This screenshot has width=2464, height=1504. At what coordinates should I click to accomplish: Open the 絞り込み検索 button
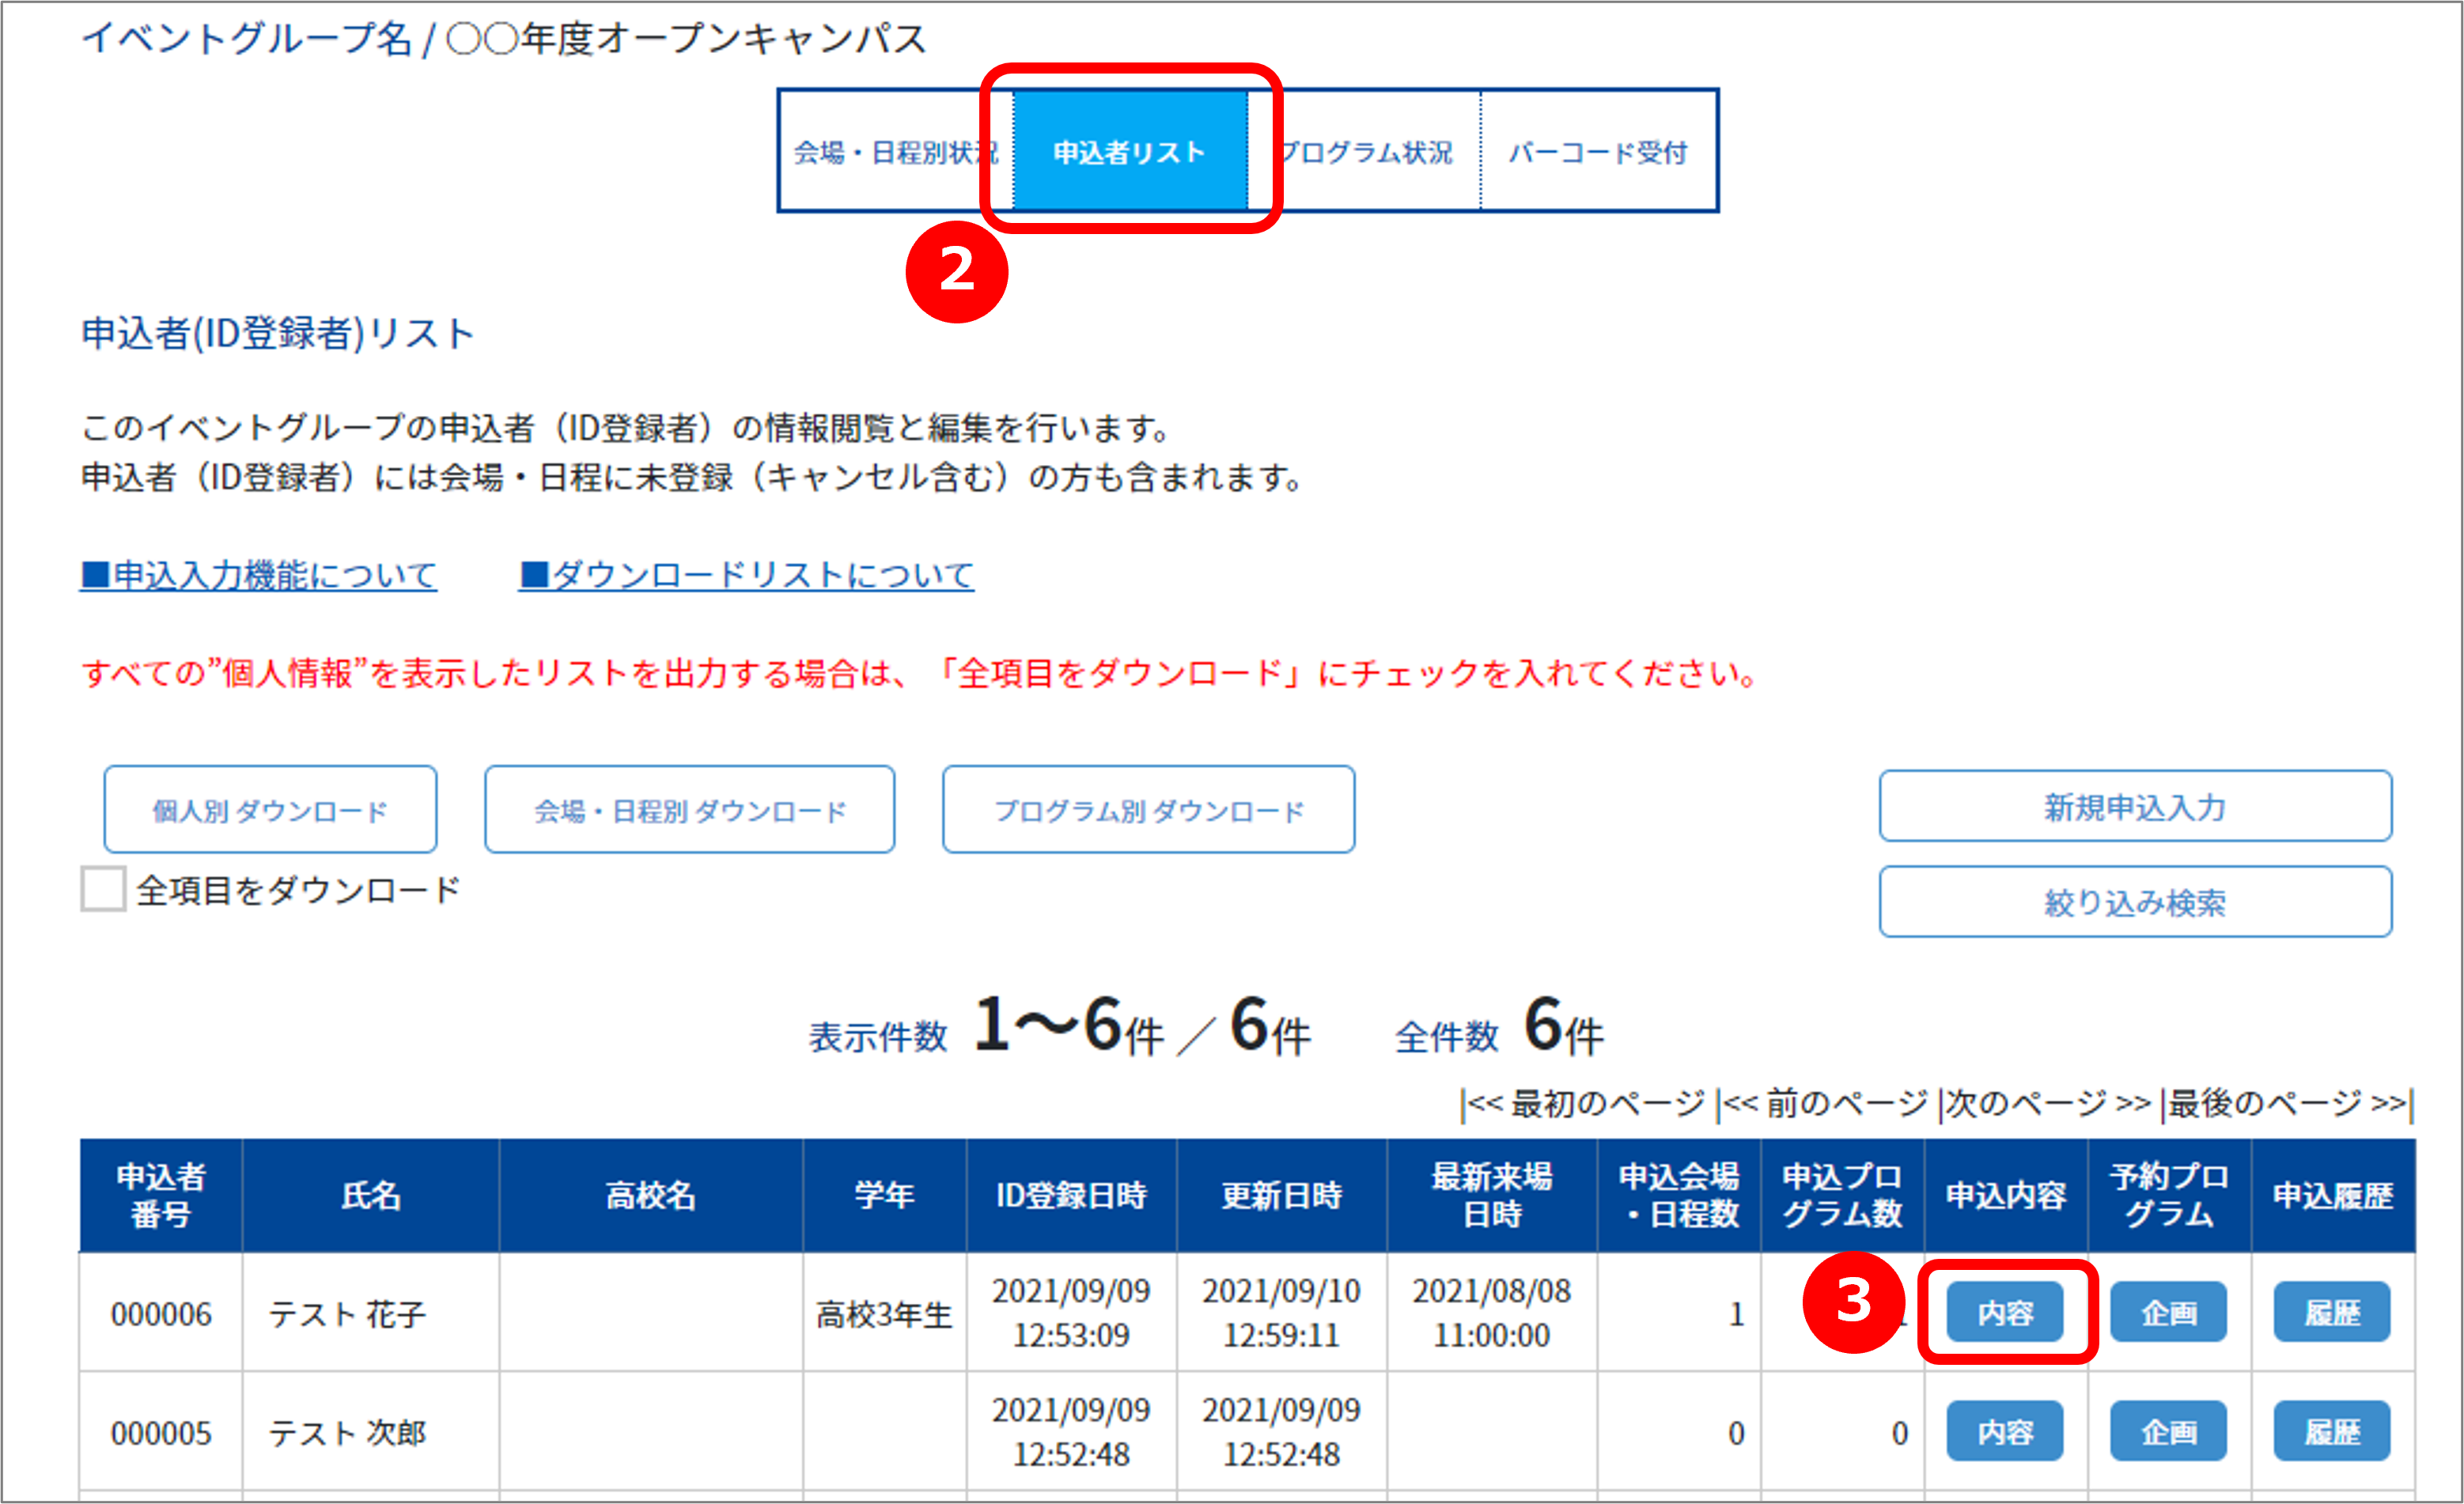(2136, 901)
